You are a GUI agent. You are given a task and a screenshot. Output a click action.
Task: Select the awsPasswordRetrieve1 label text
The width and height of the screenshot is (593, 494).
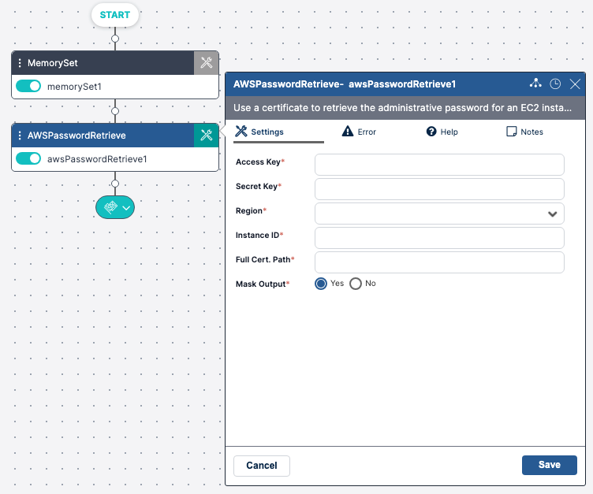point(97,159)
